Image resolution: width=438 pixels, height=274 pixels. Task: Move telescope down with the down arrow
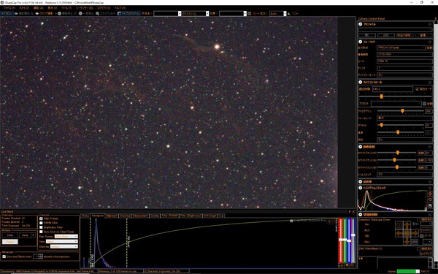click(407, 241)
